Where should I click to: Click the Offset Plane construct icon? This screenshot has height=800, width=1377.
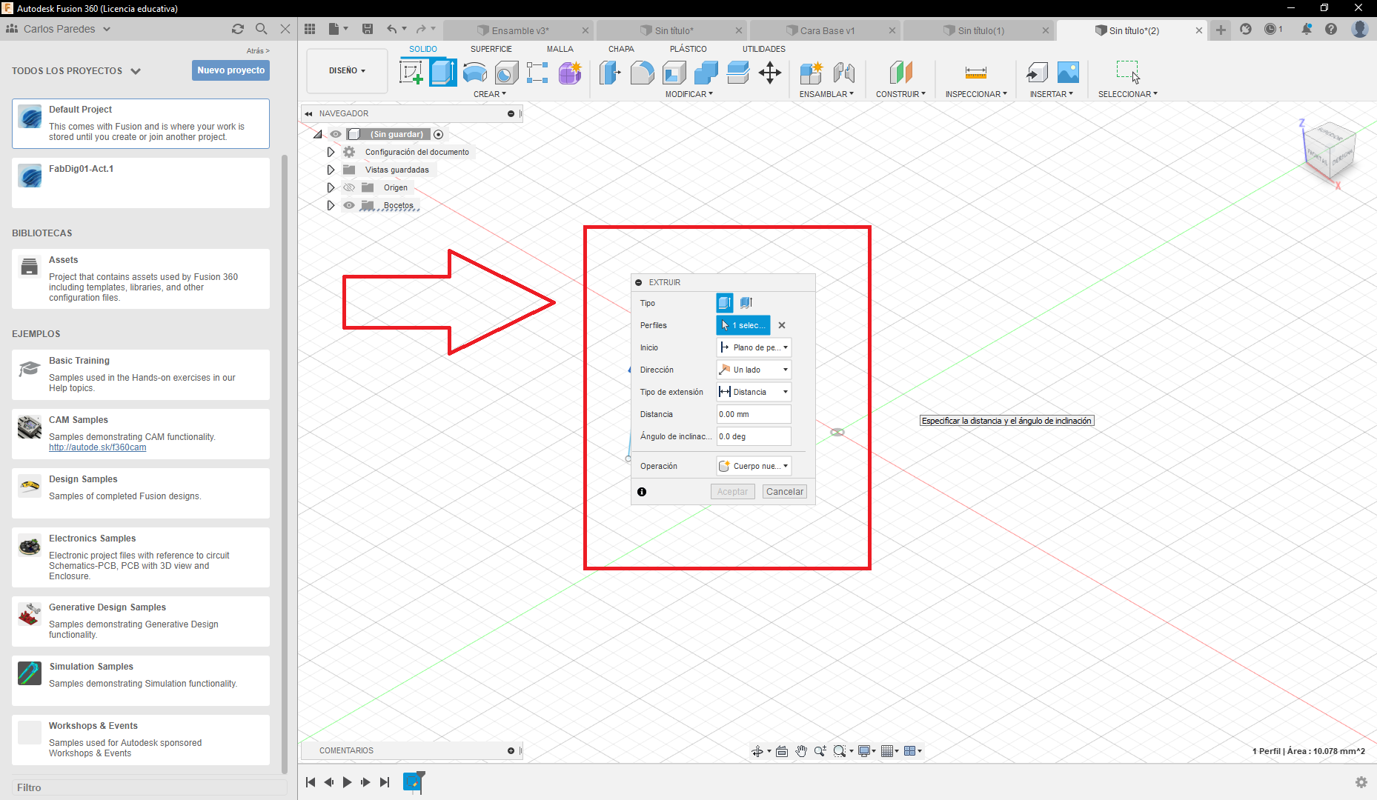[x=901, y=73]
